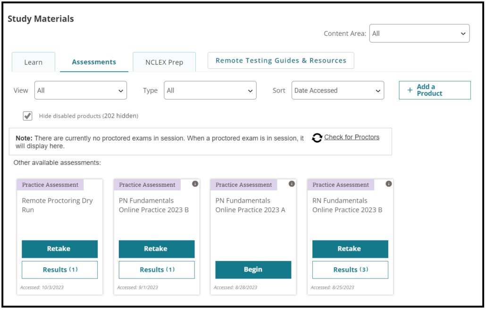Image resolution: width=486 pixels, height=312 pixels.
Task: Click the PN Fundamentals Online Practice 2023 B title
Action: [154, 205]
